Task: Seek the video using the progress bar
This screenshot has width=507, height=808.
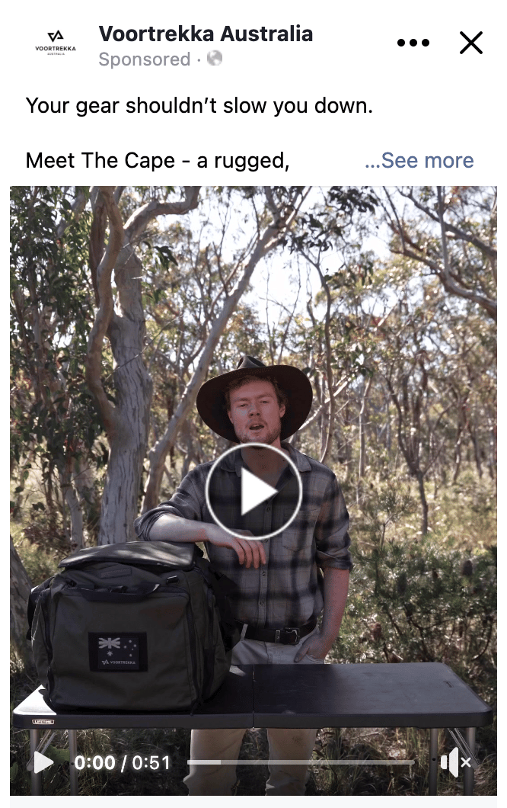Action: click(301, 762)
